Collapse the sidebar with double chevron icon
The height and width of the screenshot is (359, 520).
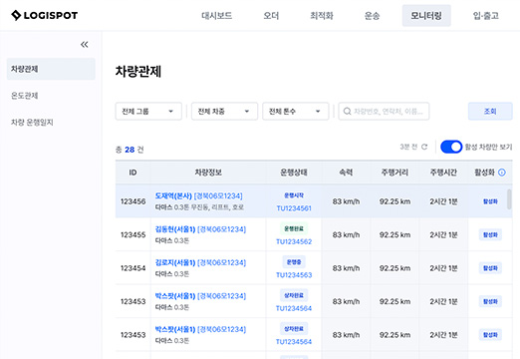coord(85,45)
